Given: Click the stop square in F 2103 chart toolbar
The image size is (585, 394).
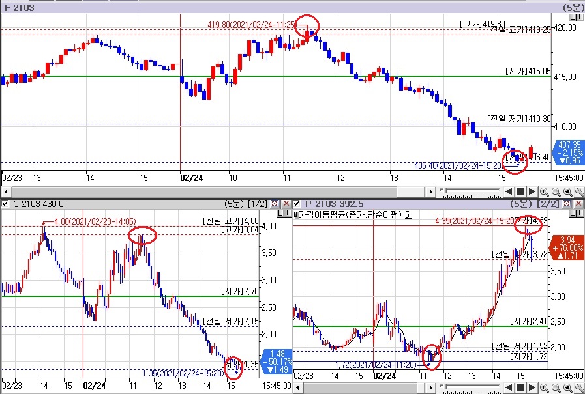Looking at the screenshot, I should tap(520, 191).
